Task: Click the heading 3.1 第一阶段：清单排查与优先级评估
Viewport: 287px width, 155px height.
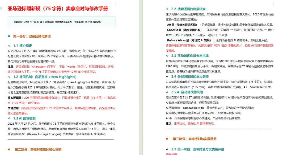Action: [x=198, y=149]
